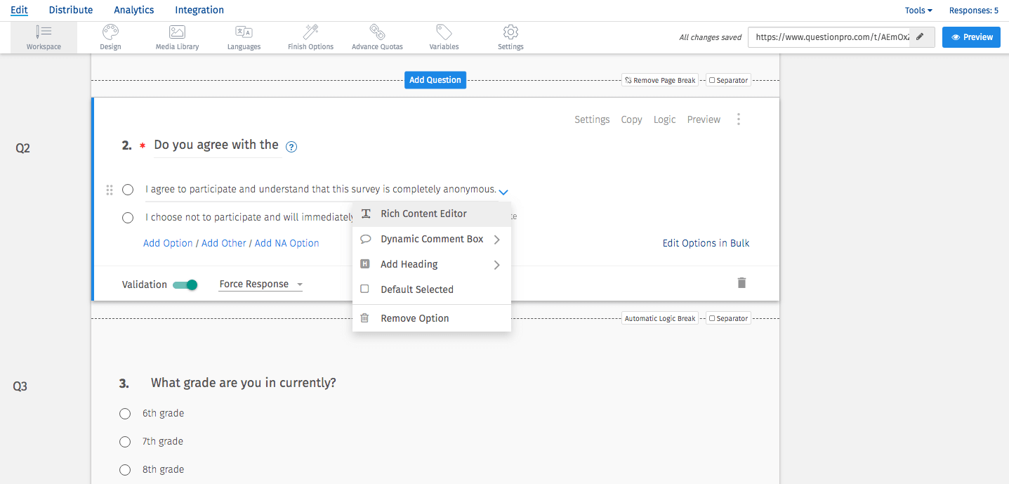The height and width of the screenshot is (484, 1009).
Task: Click the blue Preview button
Action: point(971,37)
